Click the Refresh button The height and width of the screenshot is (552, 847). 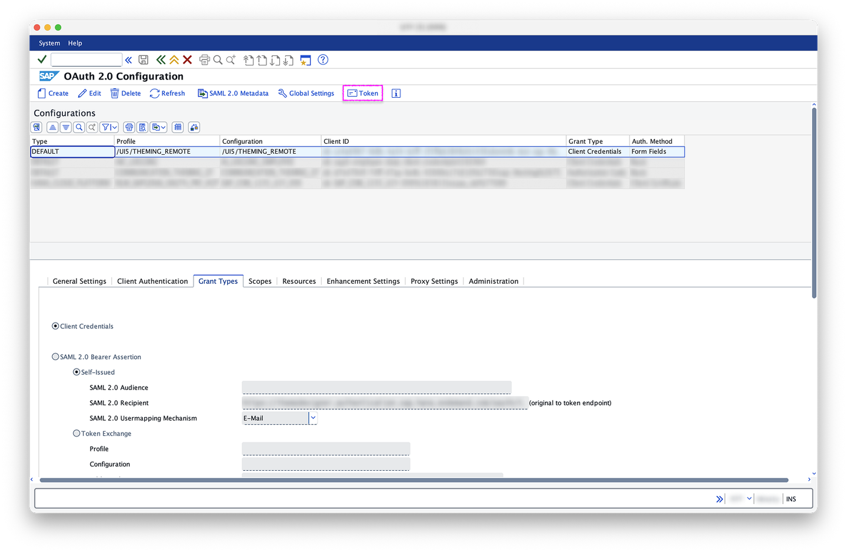pos(167,94)
